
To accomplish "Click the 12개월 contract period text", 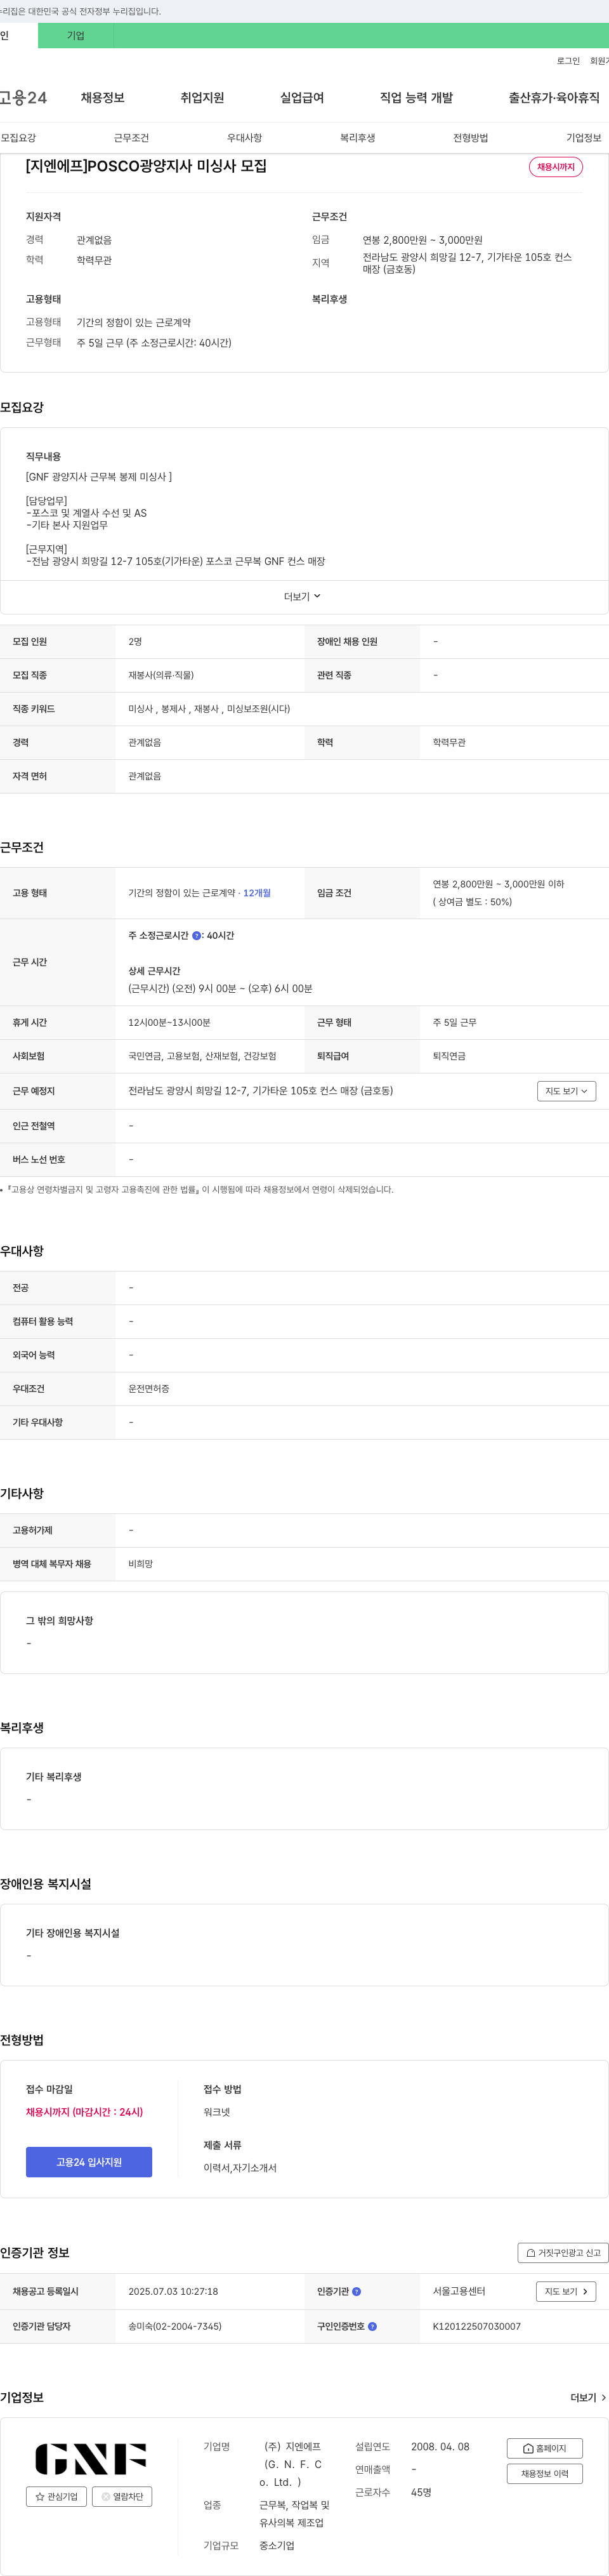I will 257,893.
